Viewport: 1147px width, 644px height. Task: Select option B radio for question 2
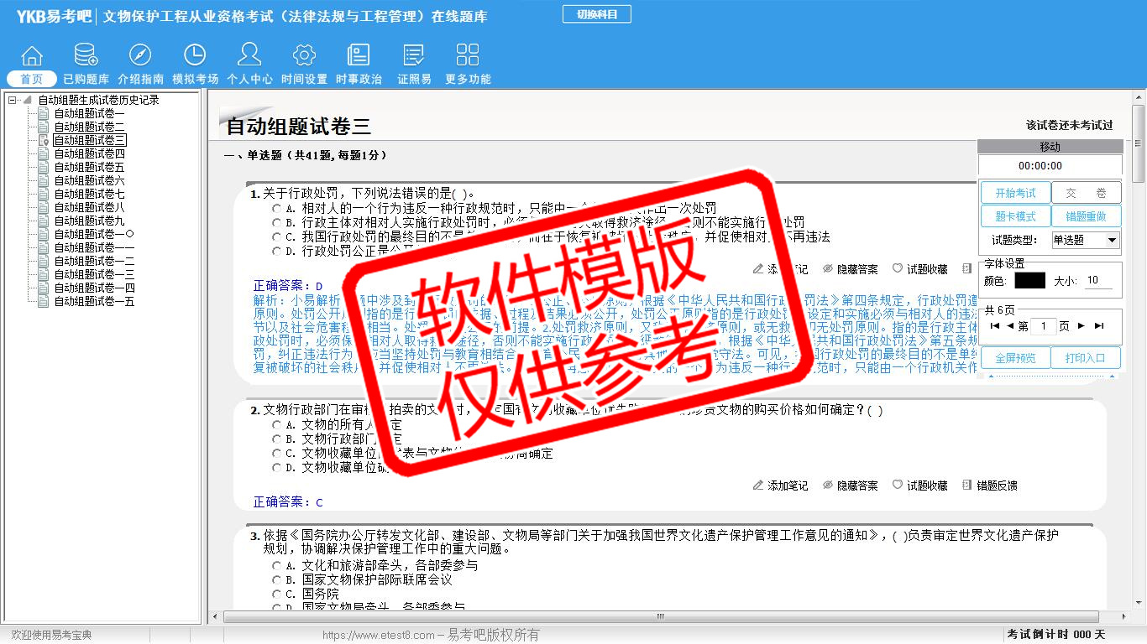coord(277,439)
